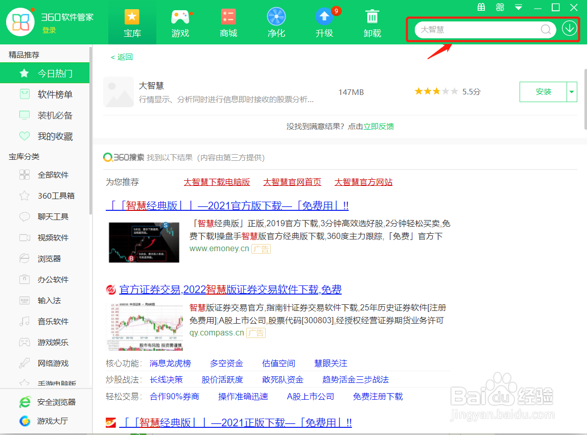Click the skin icon in title bar
The image size is (587, 435).
pyautogui.click(x=500, y=7)
